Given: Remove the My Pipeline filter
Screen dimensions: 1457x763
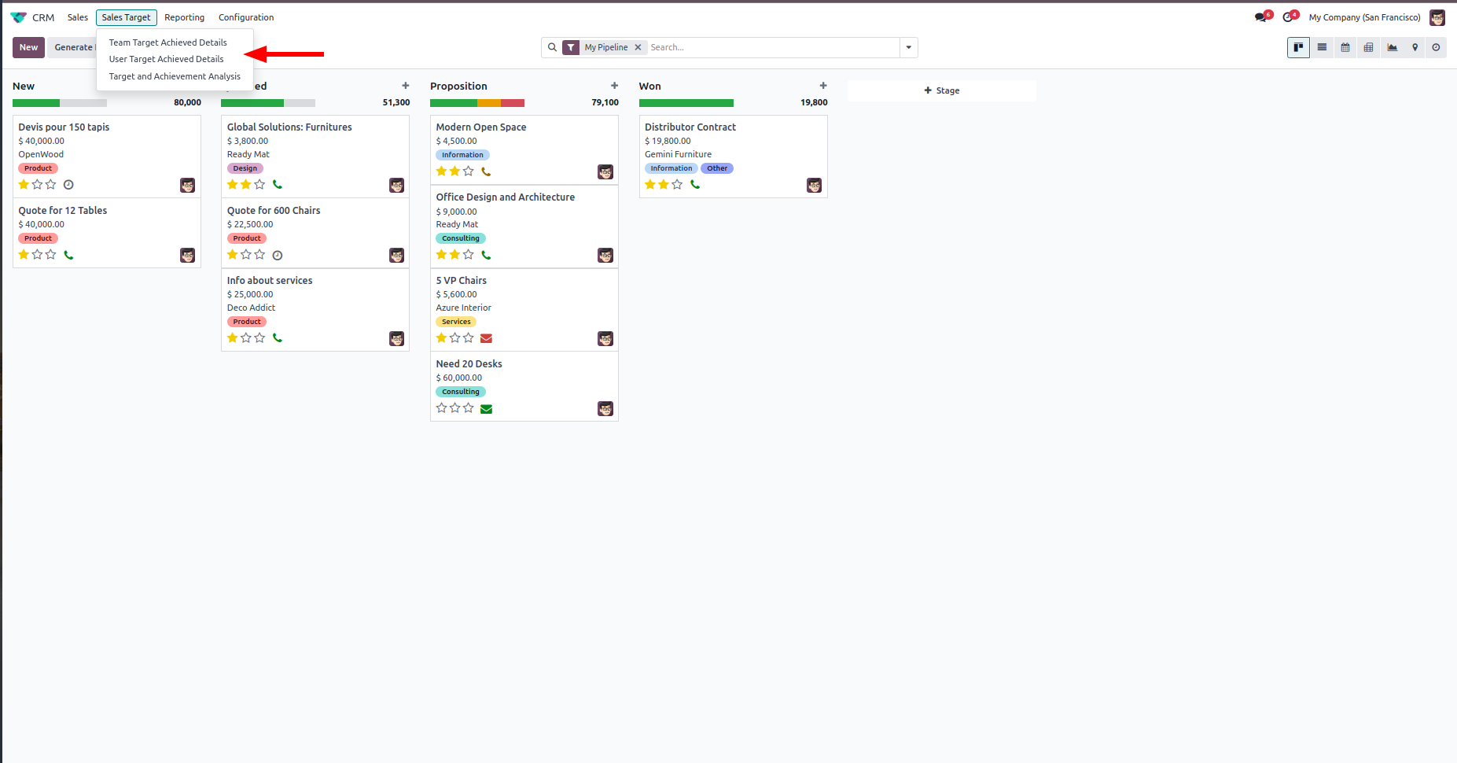Looking at the screenshot, I should (x=638, y=47).
